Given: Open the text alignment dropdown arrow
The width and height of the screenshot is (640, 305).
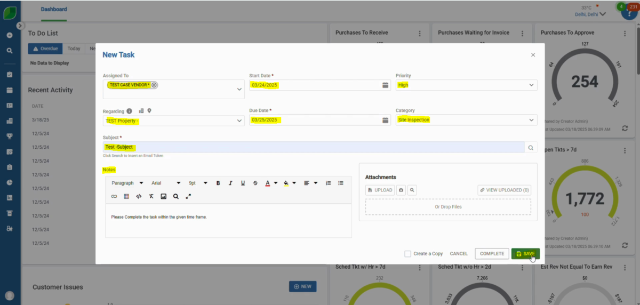Looking at the screenshot, I should click(316, 183).
